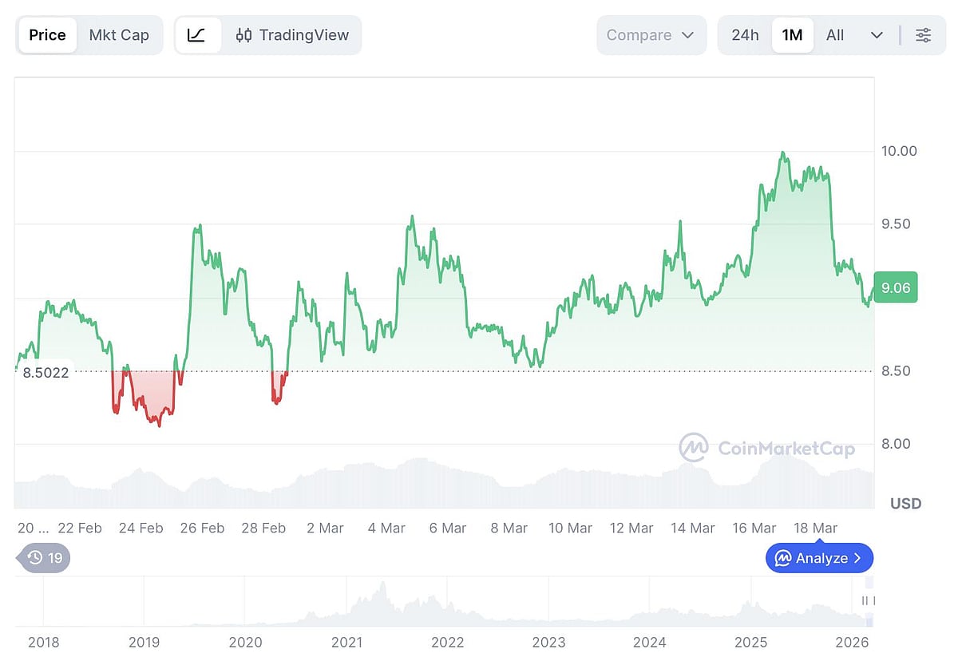Image resolution: width=958 pixels, height=661 pixels.
Task: Switch chart to Mkt Cap view
Action: [119, 35]
